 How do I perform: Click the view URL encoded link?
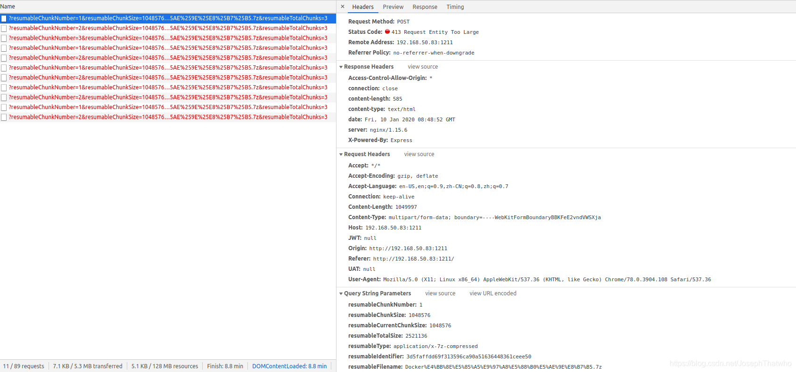(493, 293)
